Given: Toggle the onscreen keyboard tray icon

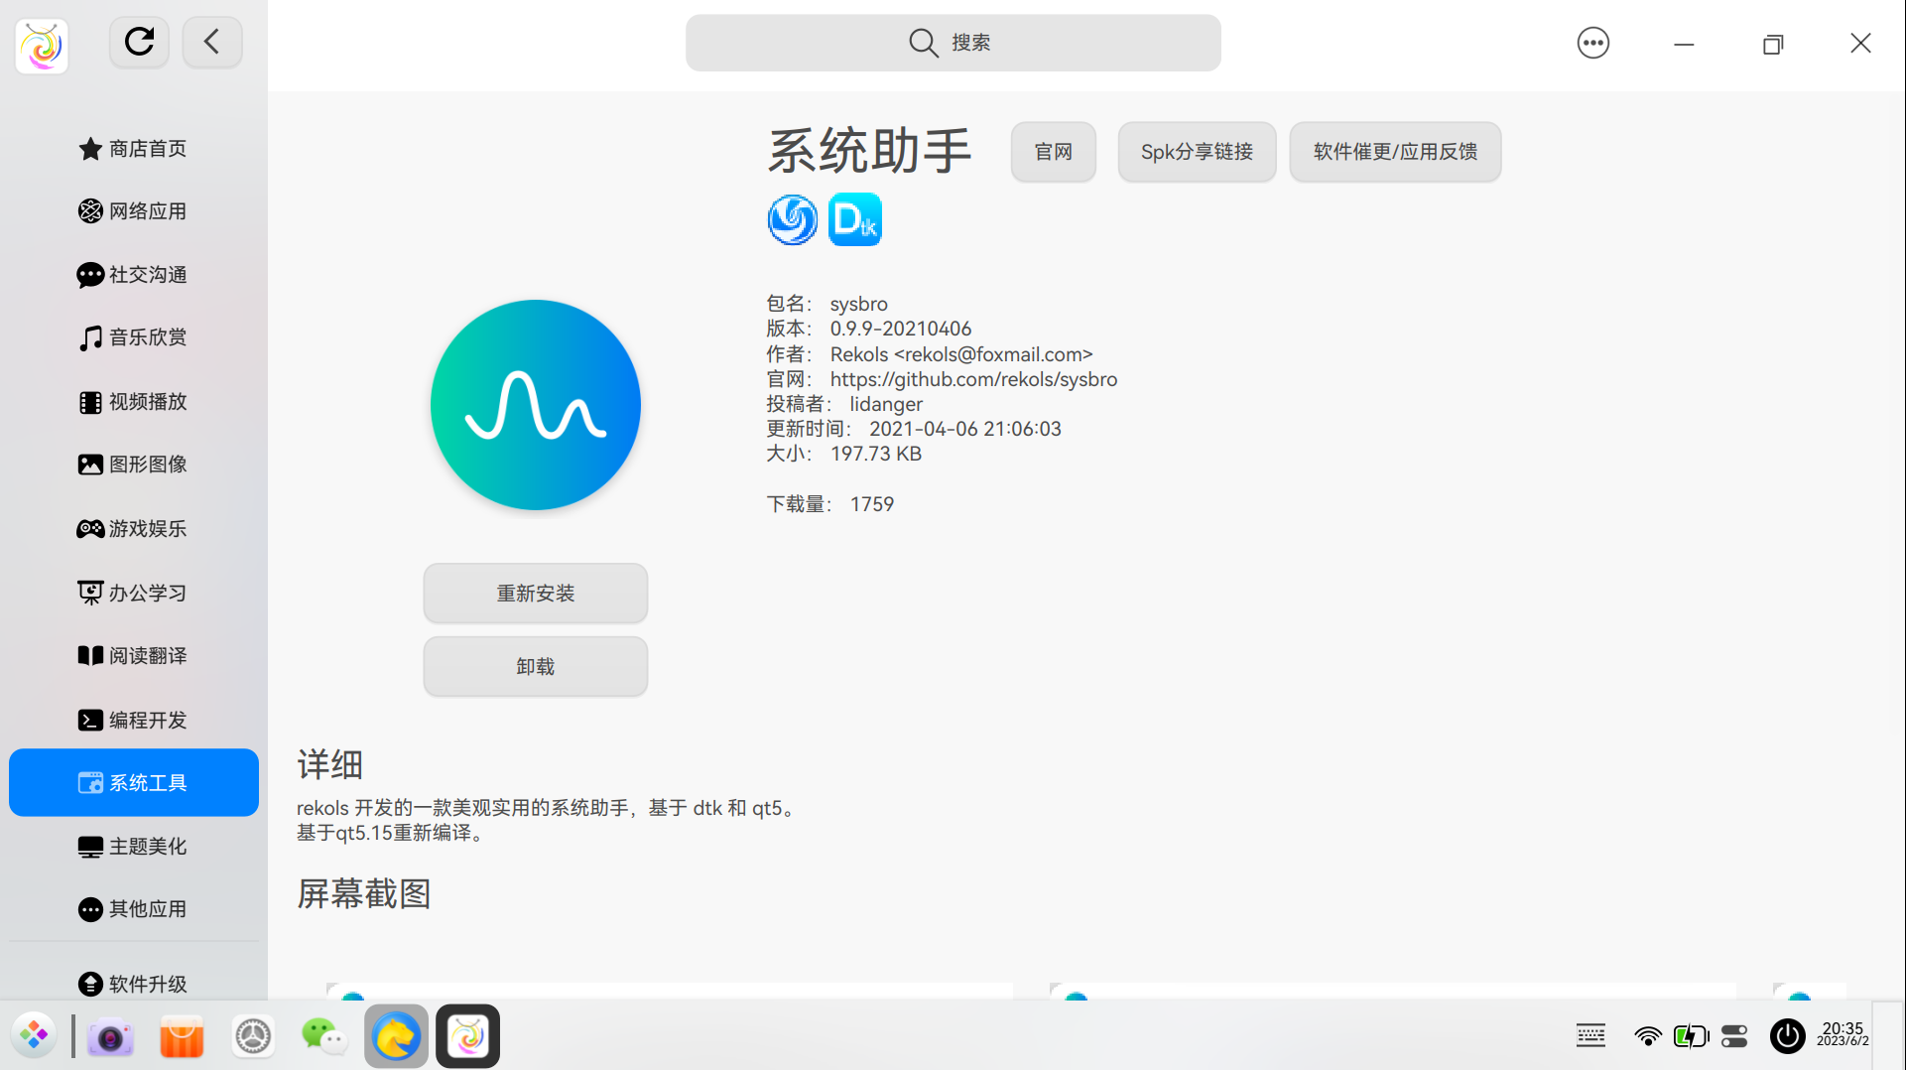Looking at the screenshot, I should (1590, 1035).
